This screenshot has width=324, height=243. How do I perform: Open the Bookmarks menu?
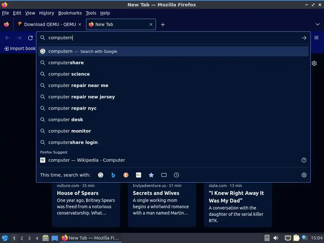[x=70, y=13]
